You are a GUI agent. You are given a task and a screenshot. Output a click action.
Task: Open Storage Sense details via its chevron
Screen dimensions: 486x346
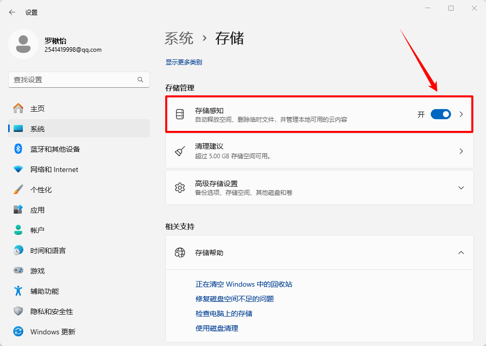click(x=461, y=114)
